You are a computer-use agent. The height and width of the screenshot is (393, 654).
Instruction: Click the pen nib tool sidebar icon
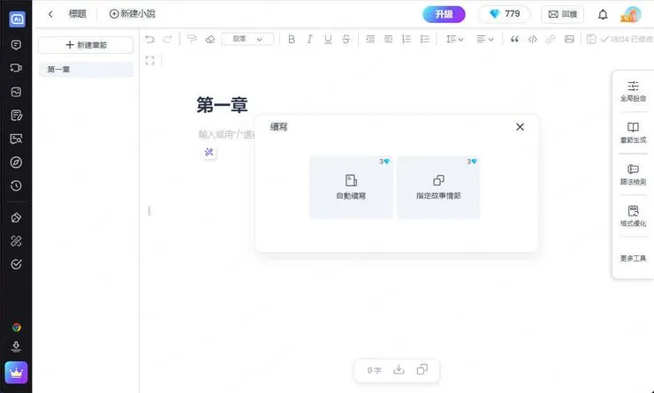16,217
